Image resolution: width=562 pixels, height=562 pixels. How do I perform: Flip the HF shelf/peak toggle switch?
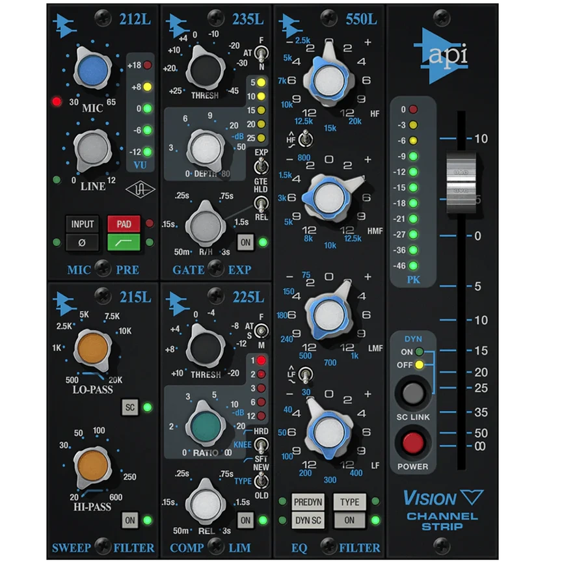[305, 139]
